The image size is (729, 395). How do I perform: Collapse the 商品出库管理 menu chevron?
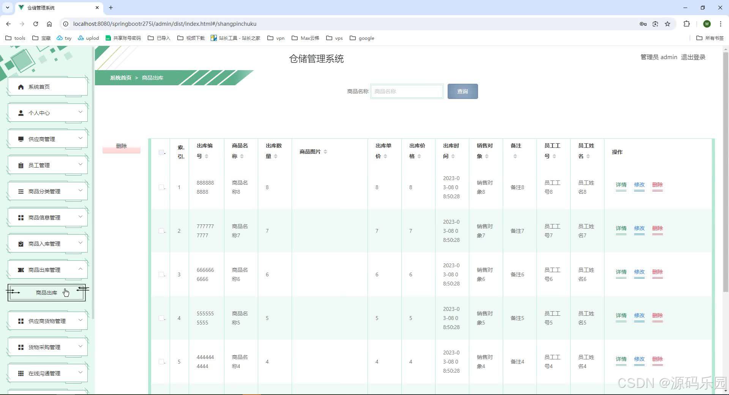coord(80,269)
